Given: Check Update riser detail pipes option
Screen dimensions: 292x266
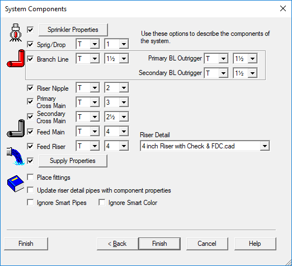Looking at the screenshot, I should (30, 190).
